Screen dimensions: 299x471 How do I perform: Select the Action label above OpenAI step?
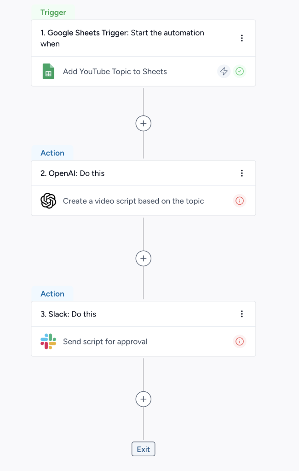pos(52,153)
